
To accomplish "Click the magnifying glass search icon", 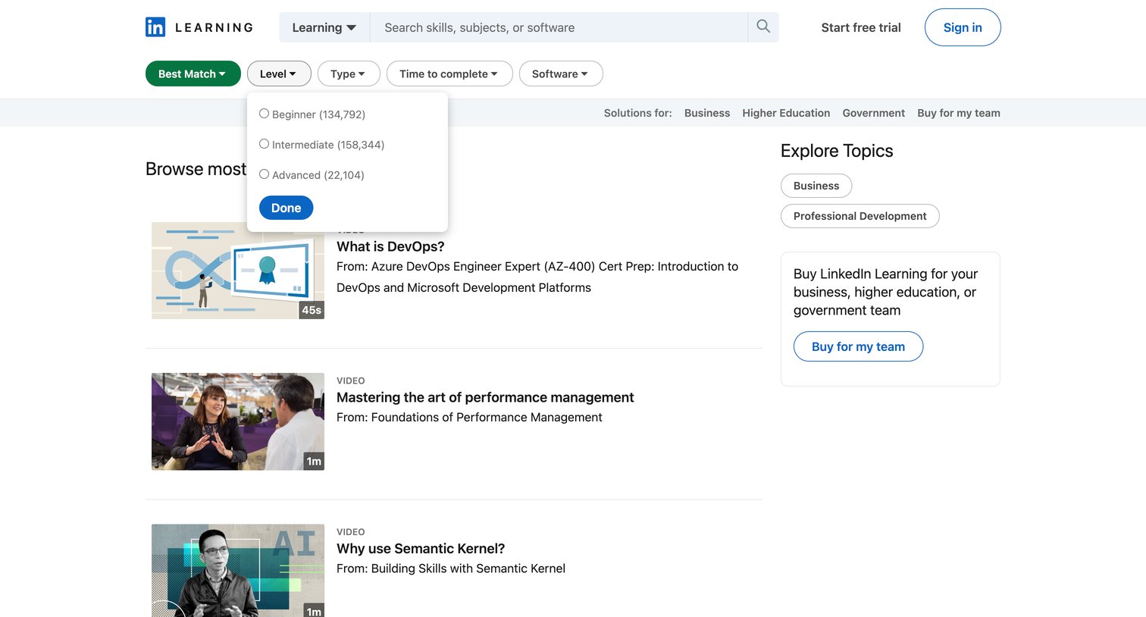I will [x=763, y=27].
